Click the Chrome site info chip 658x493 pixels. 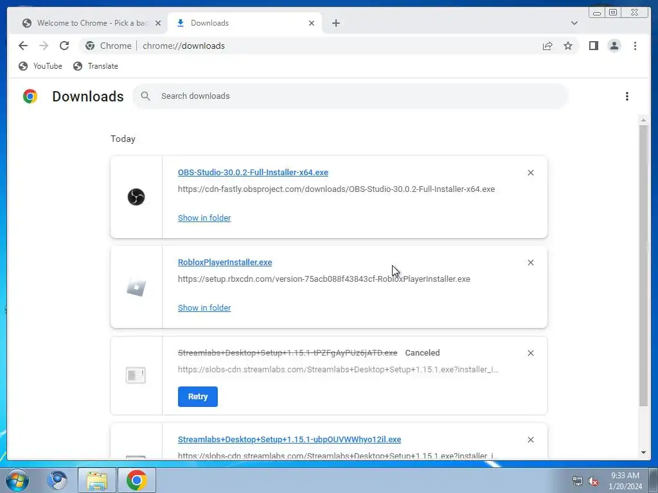[108, 46]
